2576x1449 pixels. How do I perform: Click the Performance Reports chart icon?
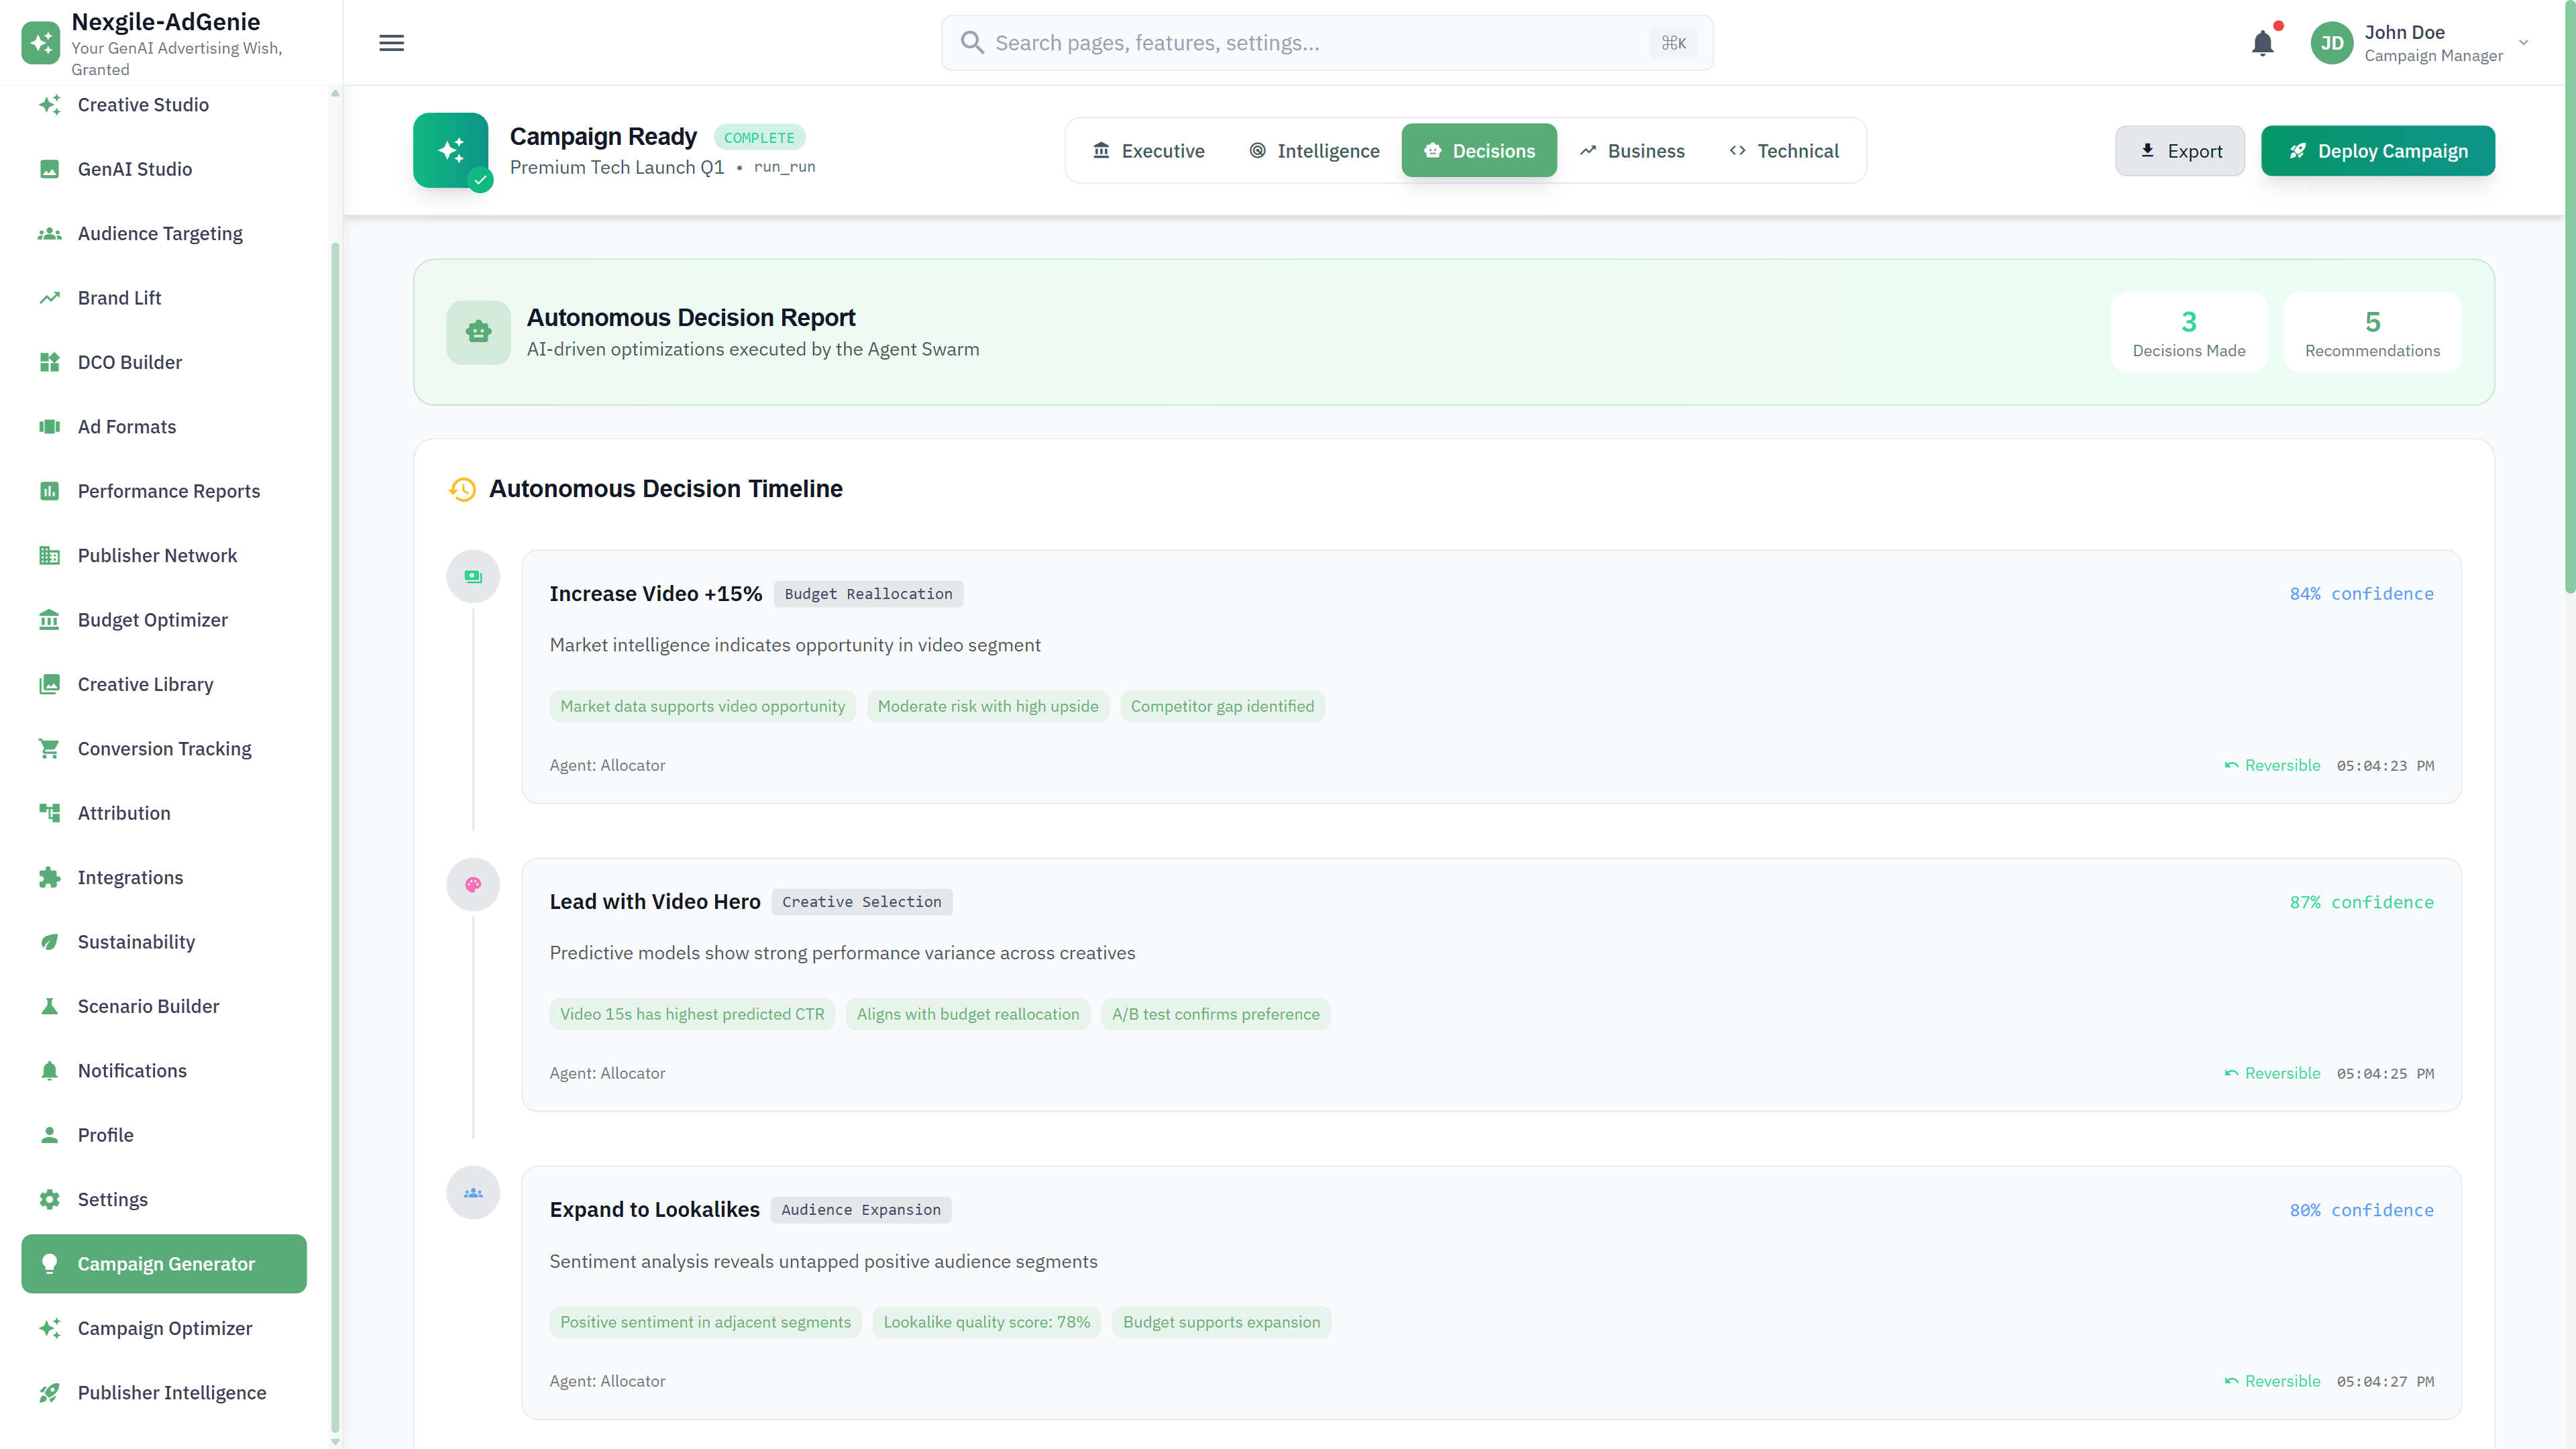[50, 491]
